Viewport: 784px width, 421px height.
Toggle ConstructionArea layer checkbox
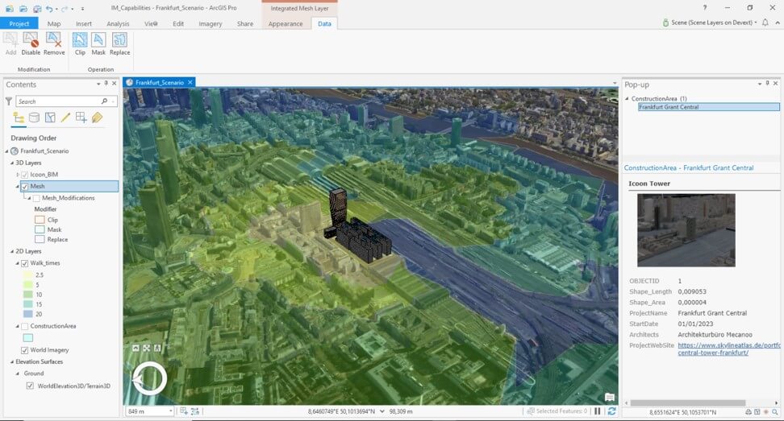(x=24, y=326)
